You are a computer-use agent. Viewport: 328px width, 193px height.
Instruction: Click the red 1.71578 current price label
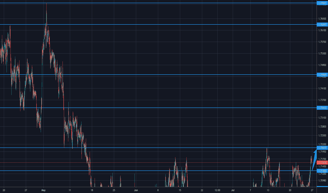click(322, 162)
